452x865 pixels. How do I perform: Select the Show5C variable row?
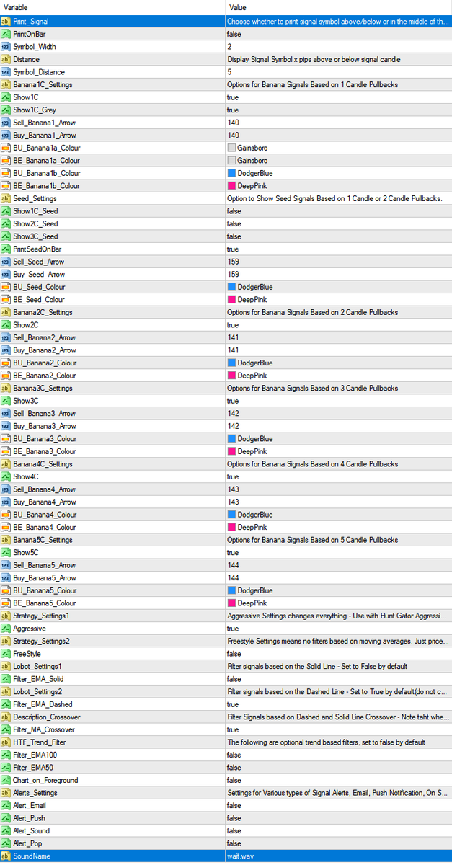point(226,552)
